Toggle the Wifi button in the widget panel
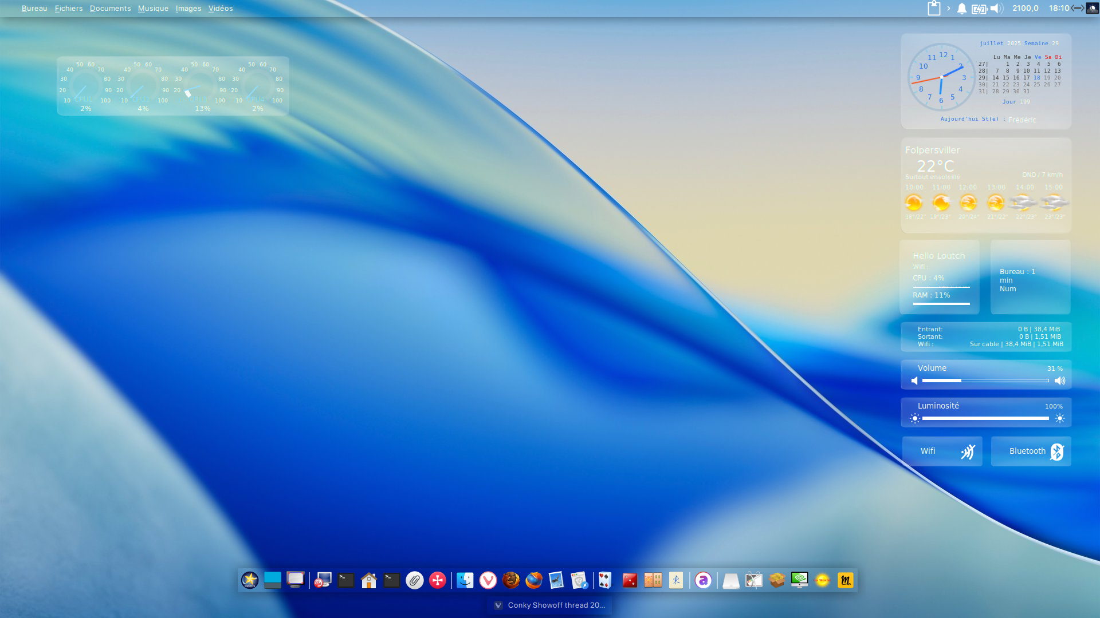 [x=942, y=451]
